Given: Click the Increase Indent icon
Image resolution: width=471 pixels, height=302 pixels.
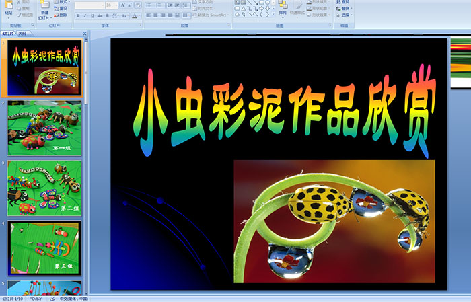Looking at the screenshot, I should (x=177, y=5).
